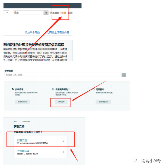This screenshot has height=168, width=166.
Task: Click 帮助 breadcrumb link
Action: 15,121
